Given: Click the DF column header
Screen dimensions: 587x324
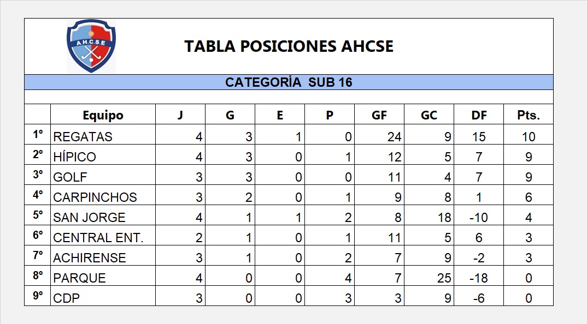Looking at the screenshot, I should pos(479,115).
